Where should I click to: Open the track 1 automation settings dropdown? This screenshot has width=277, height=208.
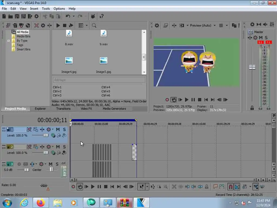coord(53,129)
